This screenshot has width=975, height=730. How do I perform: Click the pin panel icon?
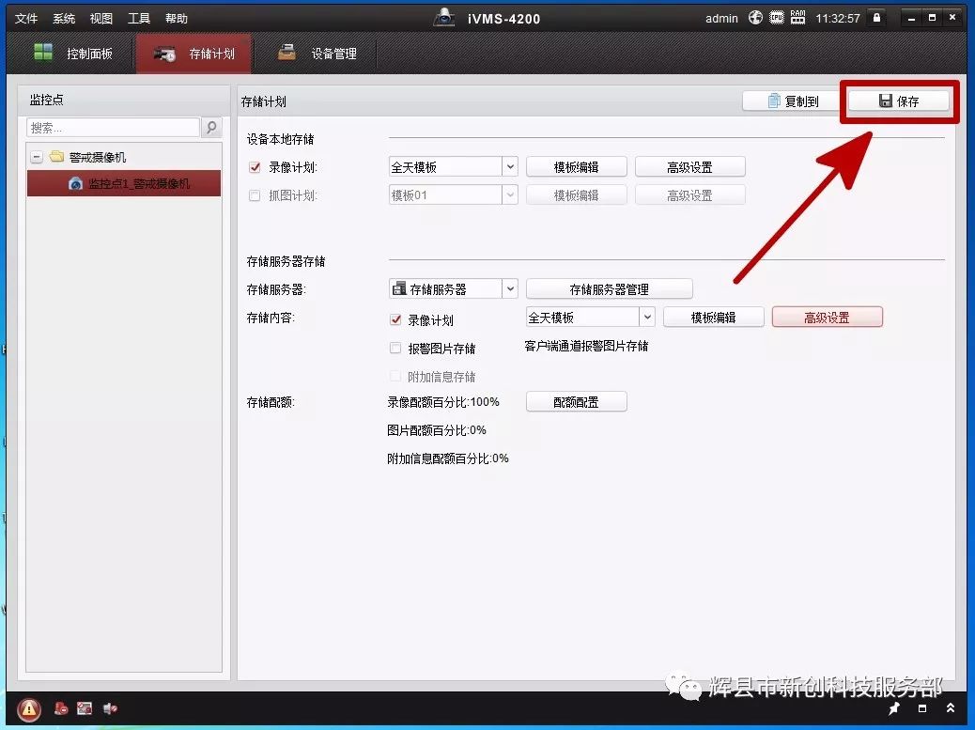coord(893,708)
